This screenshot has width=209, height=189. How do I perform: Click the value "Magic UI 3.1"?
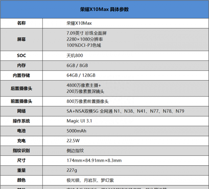point(79,121)
